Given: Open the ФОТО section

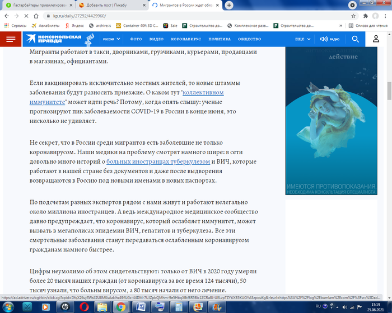Looking at the screenshot, I should click(136, 39).
